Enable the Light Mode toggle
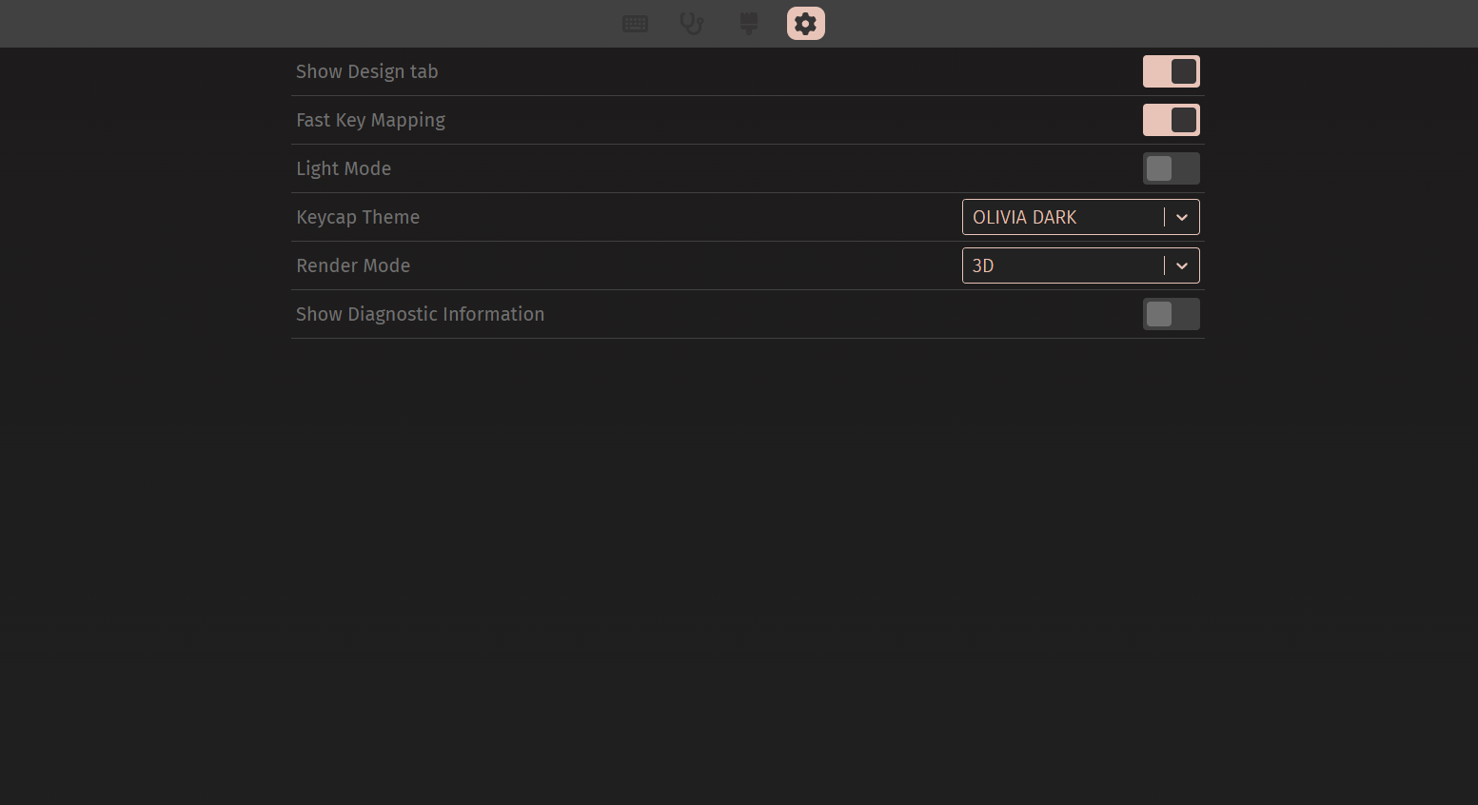 (x=1171, y=168)
